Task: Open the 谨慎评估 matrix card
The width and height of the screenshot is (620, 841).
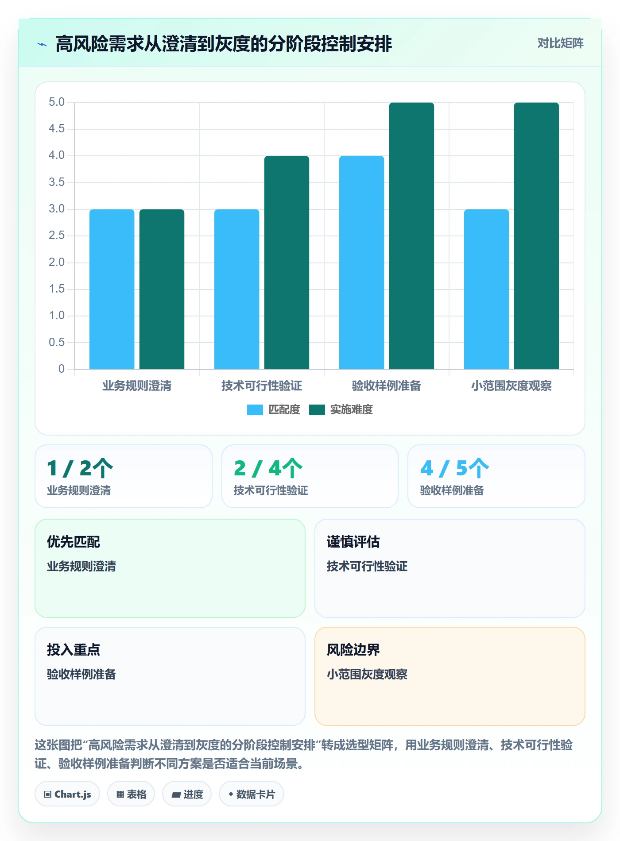Action: [x=450, y=568]
